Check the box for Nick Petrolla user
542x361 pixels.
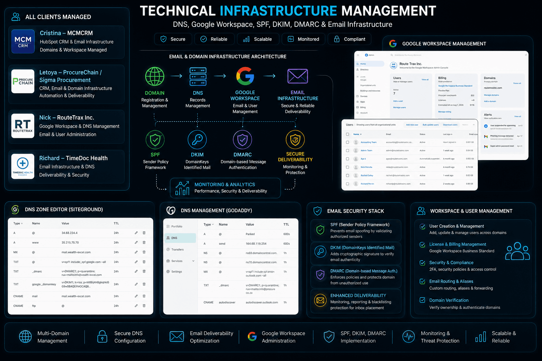(x=348, y=167)
